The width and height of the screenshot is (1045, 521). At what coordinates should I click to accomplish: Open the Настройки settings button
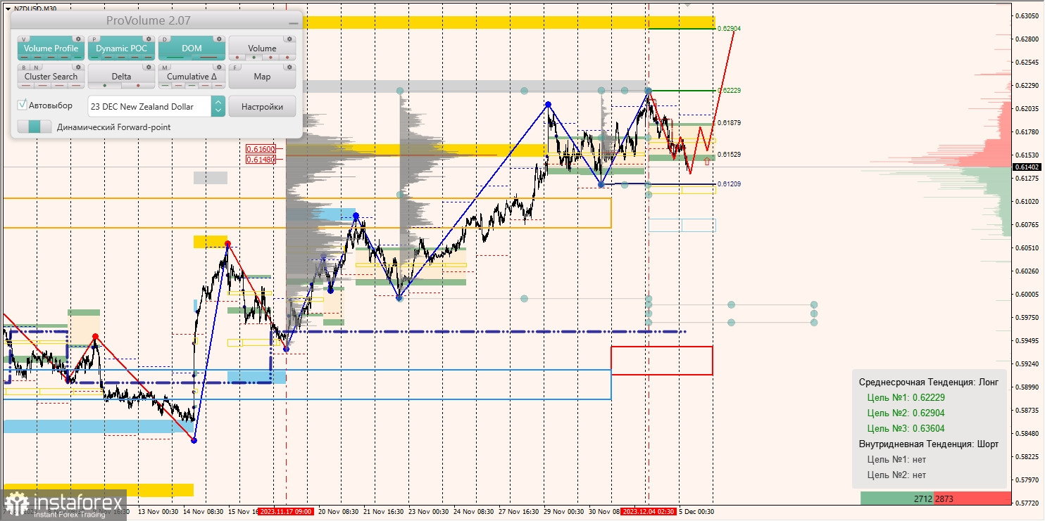click(x=262, y=106)
